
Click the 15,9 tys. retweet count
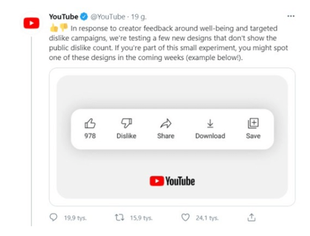141,218
